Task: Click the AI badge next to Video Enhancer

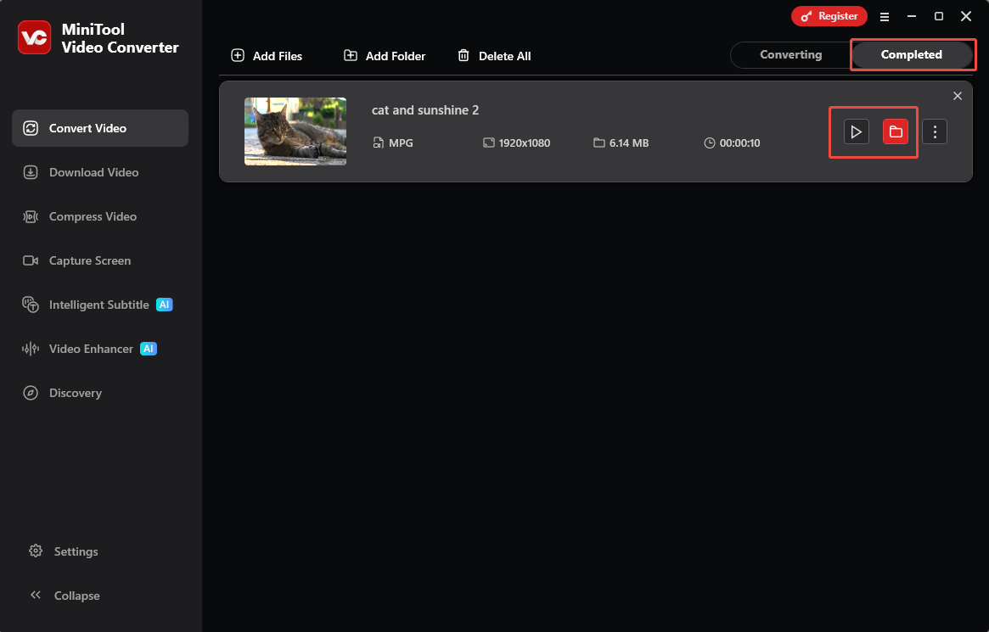Action: pyautogui.click(x=149, y=349)
